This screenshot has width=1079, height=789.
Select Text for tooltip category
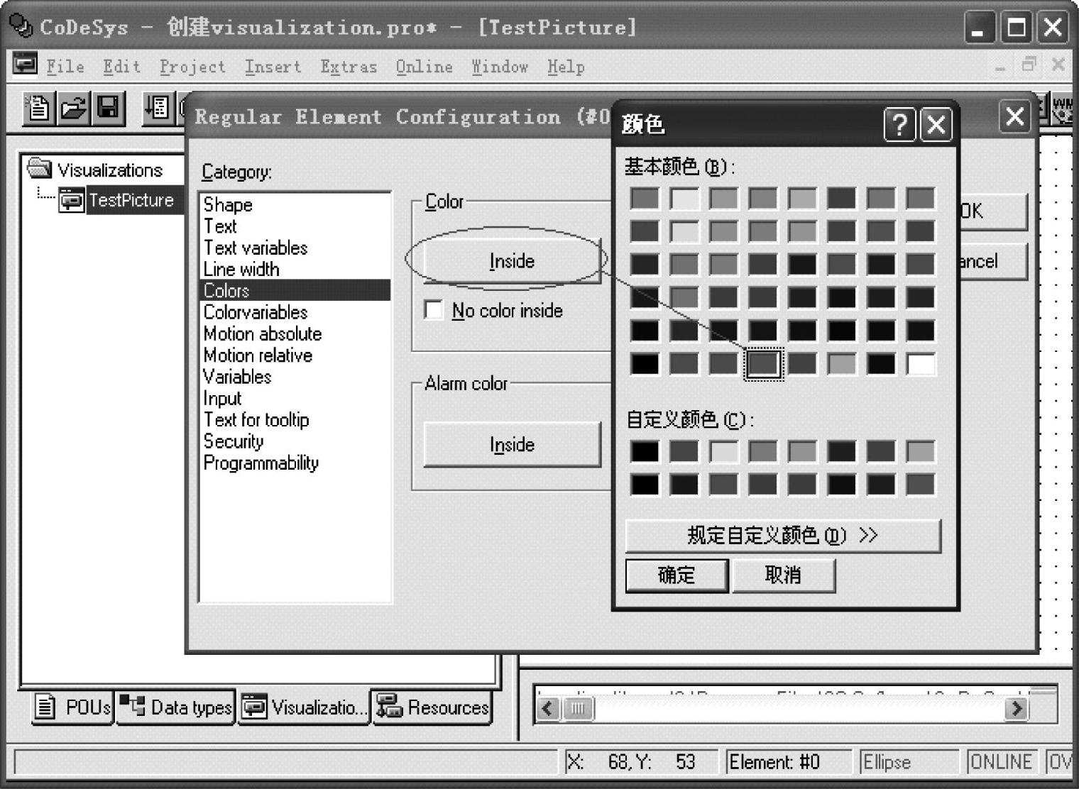(x=295, y=419)
